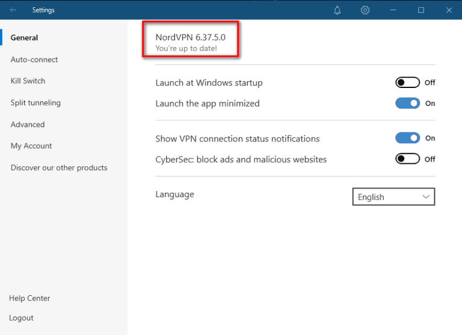Close the NordVPN window
This screenshot has width=462, height=335.
click(449, 10)
